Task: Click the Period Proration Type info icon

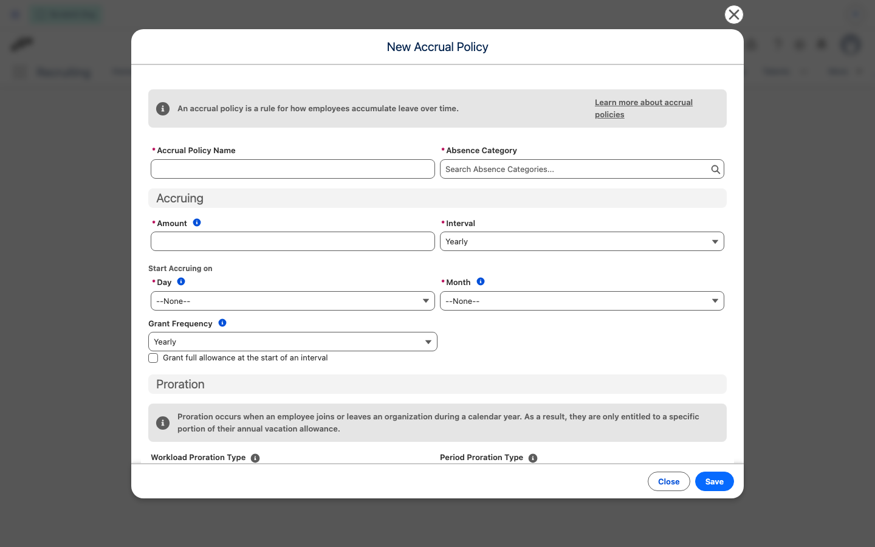Action: point(533,458)
